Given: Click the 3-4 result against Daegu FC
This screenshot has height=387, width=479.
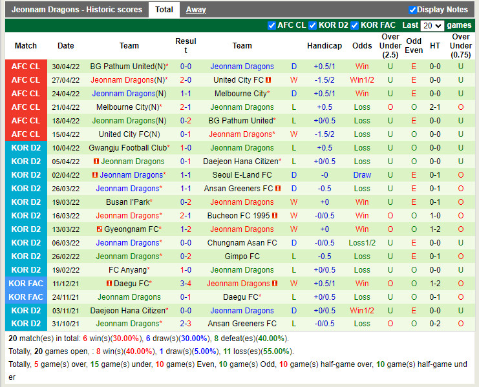Looking at the screenshot, I should [x=186, y=283].
